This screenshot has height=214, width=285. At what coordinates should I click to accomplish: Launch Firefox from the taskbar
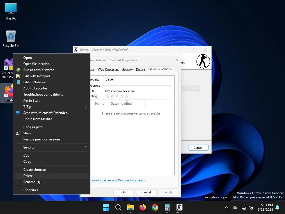[x=143, y=207]
